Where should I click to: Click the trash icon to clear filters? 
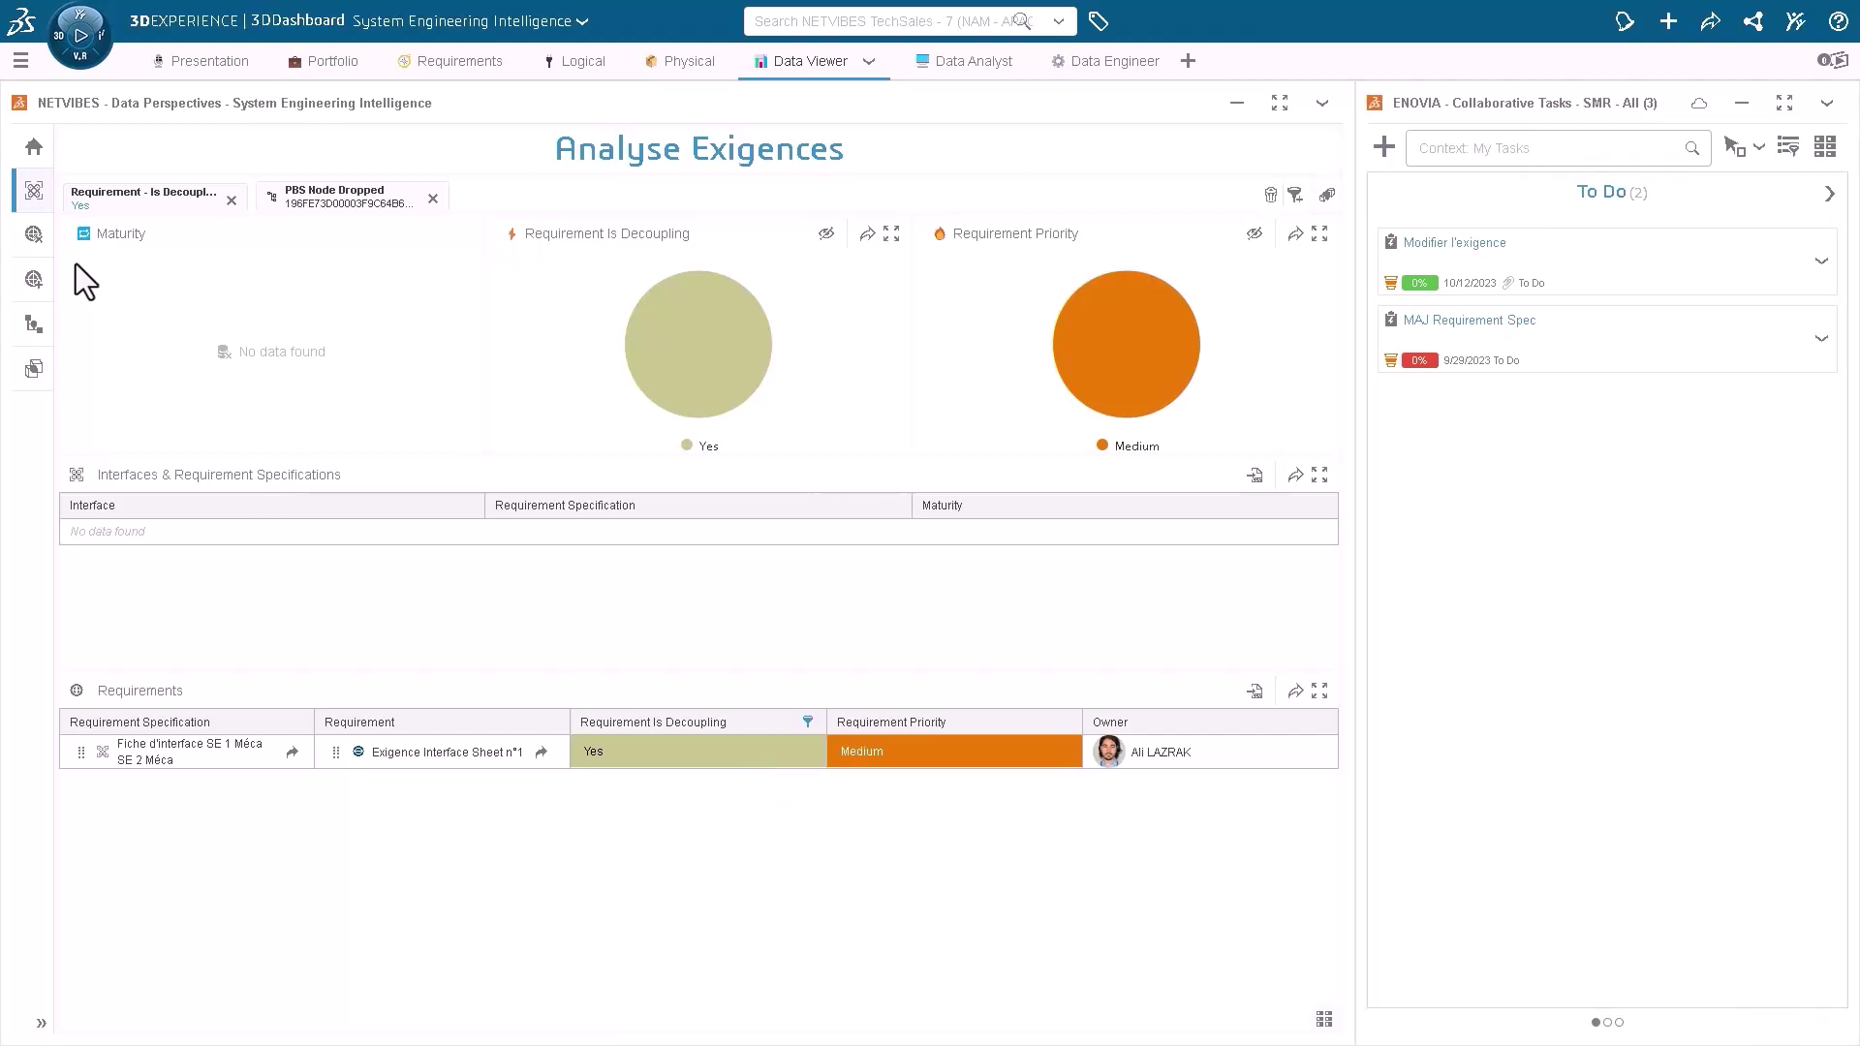(1270, 195)
